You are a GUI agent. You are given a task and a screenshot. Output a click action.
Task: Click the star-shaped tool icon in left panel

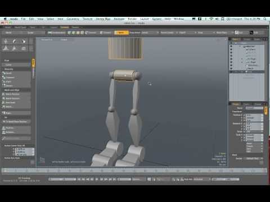click(x=15, y=48)
